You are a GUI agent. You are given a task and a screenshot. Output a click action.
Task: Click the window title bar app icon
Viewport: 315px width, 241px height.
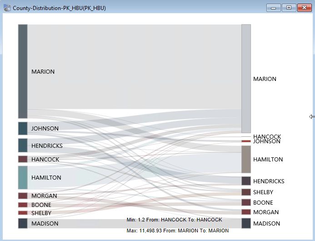tap(7, 8)
